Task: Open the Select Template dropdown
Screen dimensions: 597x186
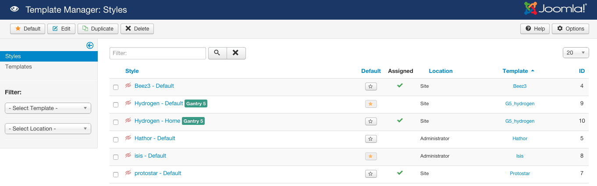Action: tap(48, 108)
